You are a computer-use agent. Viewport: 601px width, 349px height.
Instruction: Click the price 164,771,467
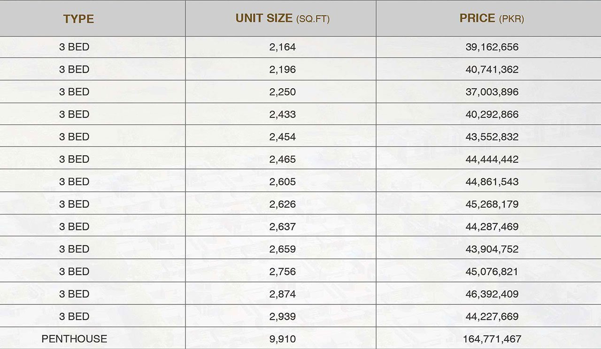pos(492,339)
